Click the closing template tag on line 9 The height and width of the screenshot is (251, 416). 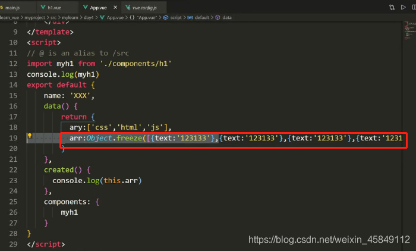click(x=50, y=32)
